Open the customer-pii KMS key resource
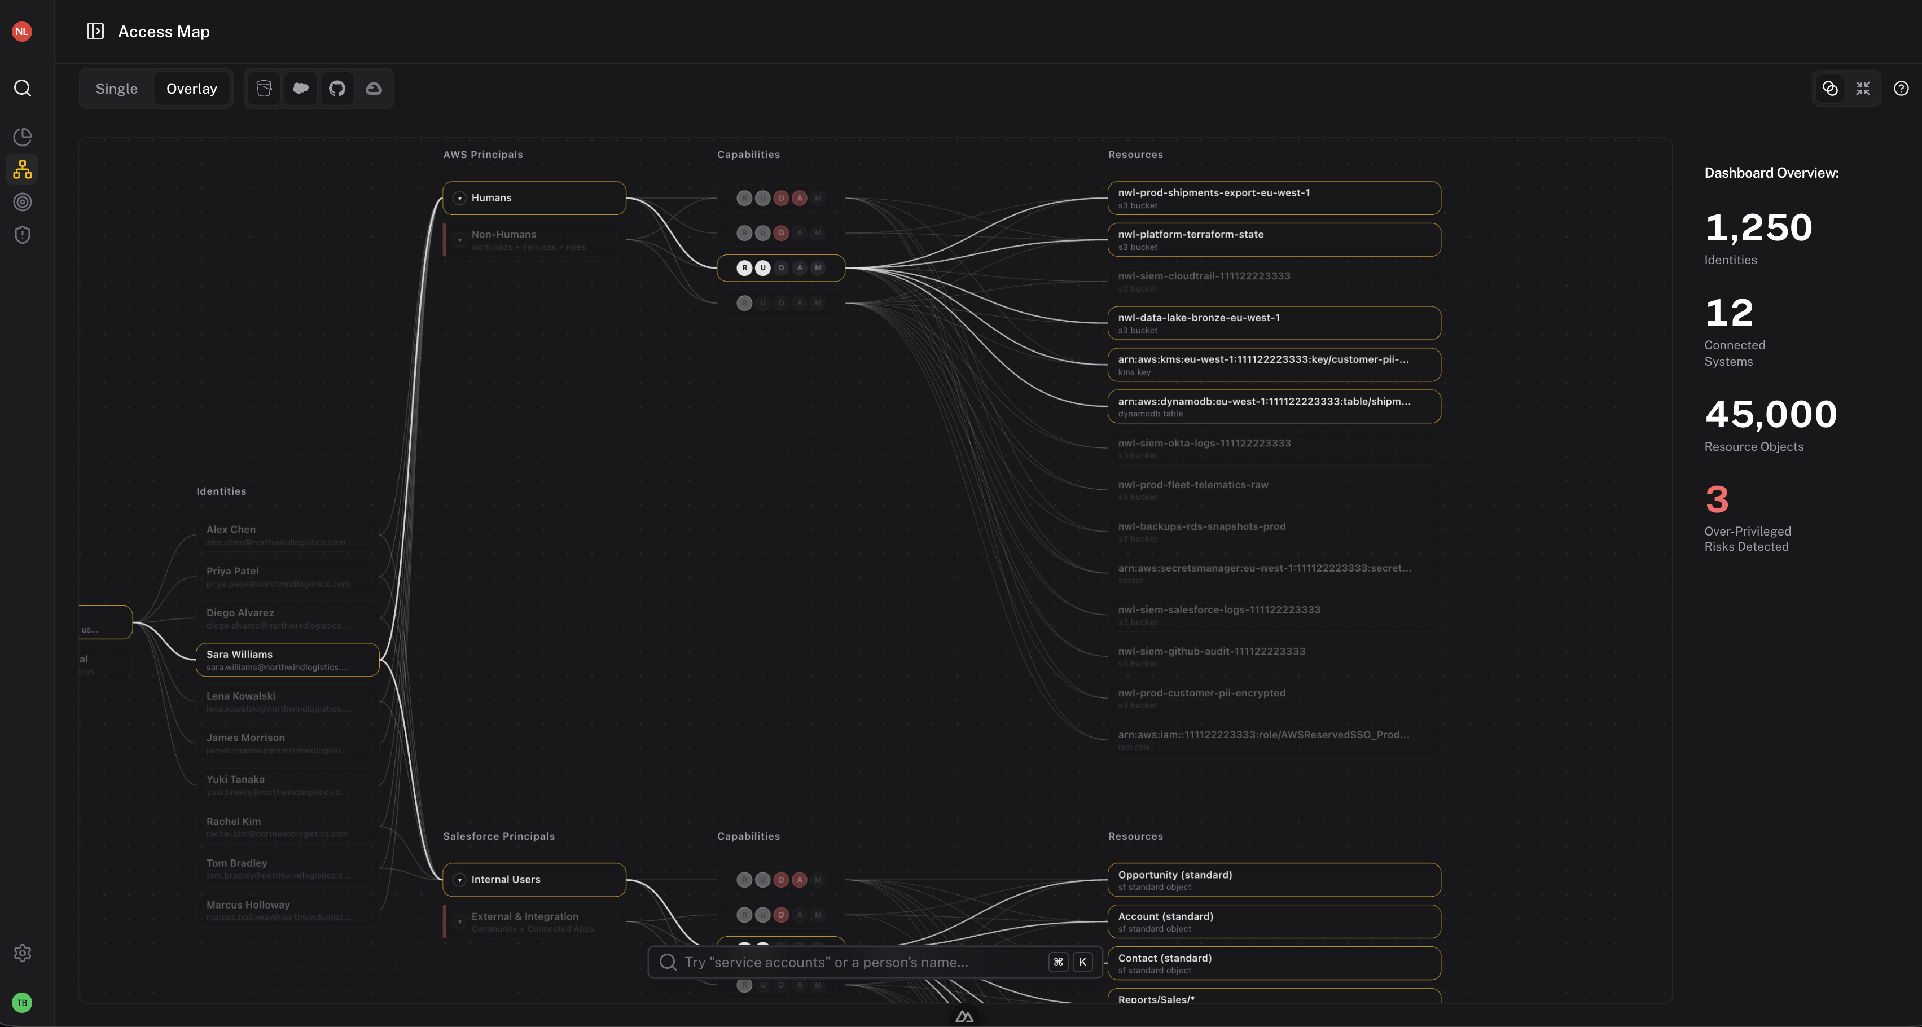Screen dimensions: 1922x1027 pos(1274,365)
